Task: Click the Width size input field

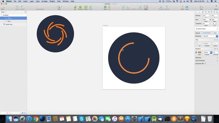Action: click(x=206, y=20)
